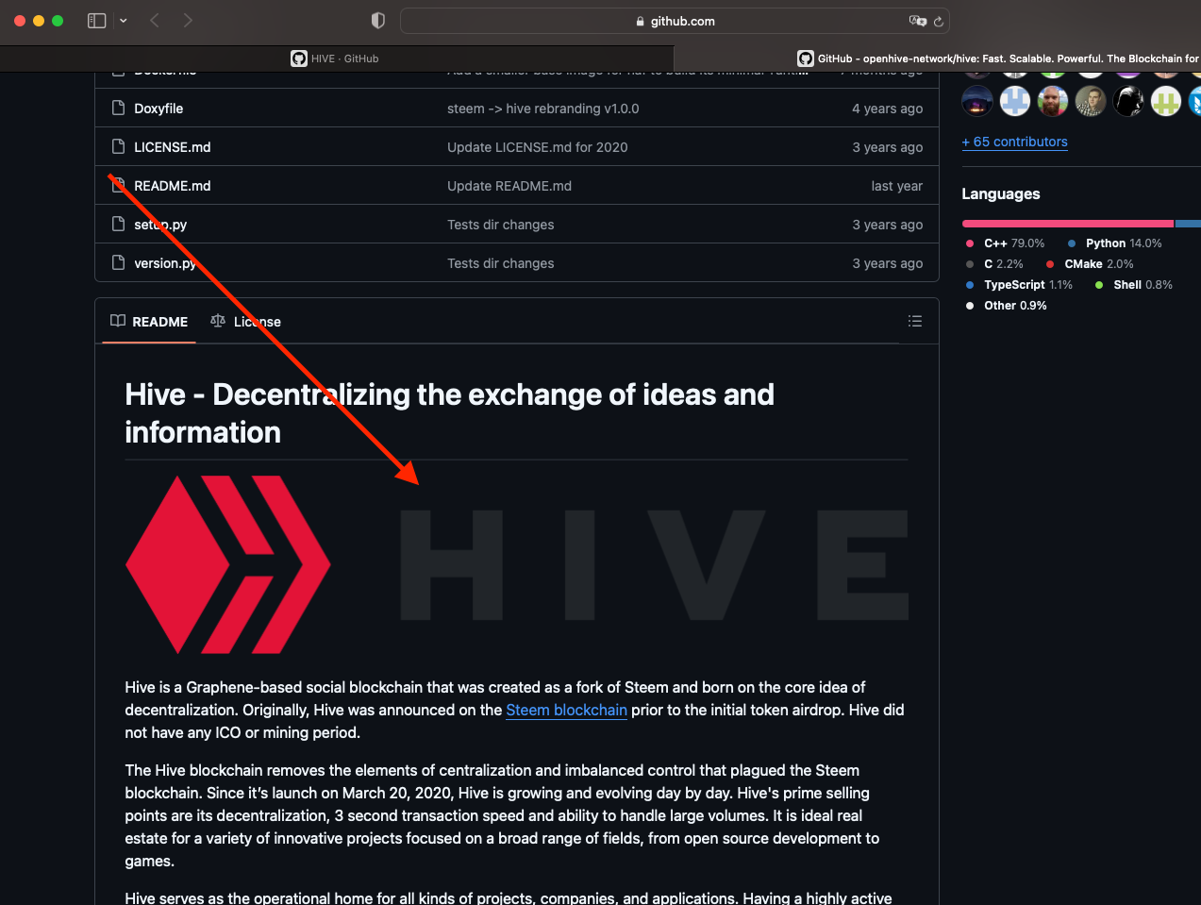1201x905 pixels.
Task: Open the green hash-pattern contributor avatar
Action: click(1166, 100)
